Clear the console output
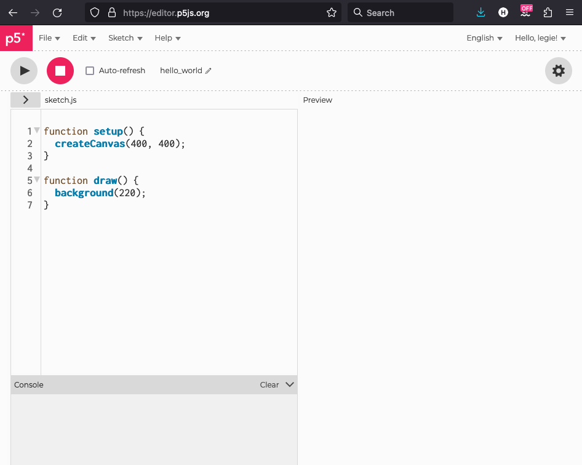Screen dimensions: 582x465 pos(269,385)
